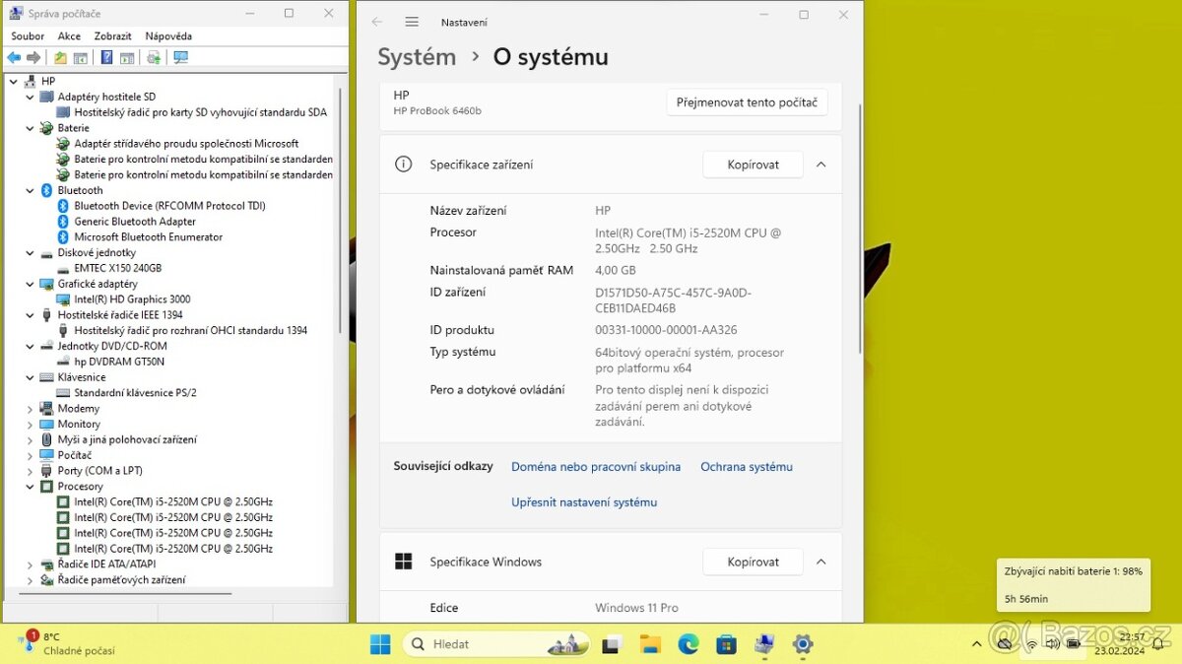Select the Intel(R) HD Graphics 3000 device

pos(131,299)
